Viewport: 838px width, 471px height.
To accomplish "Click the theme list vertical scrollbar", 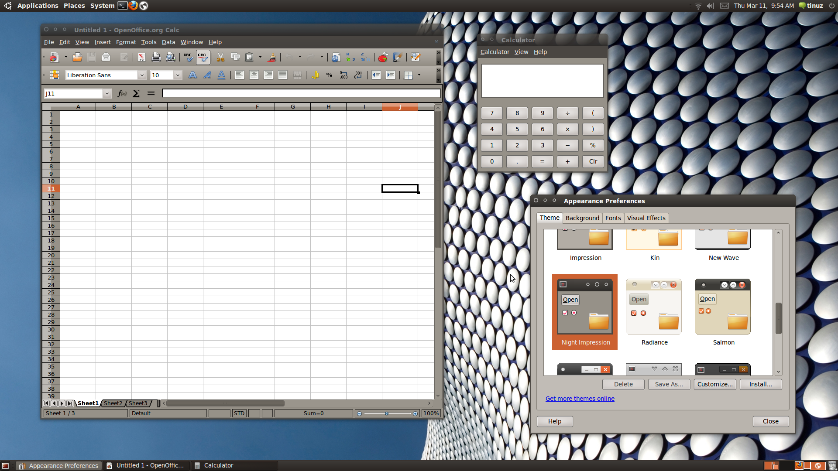I will point(778,302).
